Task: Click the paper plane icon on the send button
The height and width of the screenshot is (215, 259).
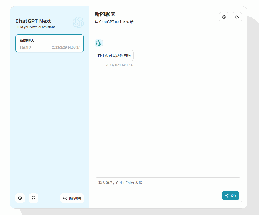Action: pyautogui.click(x=227, y=195)
